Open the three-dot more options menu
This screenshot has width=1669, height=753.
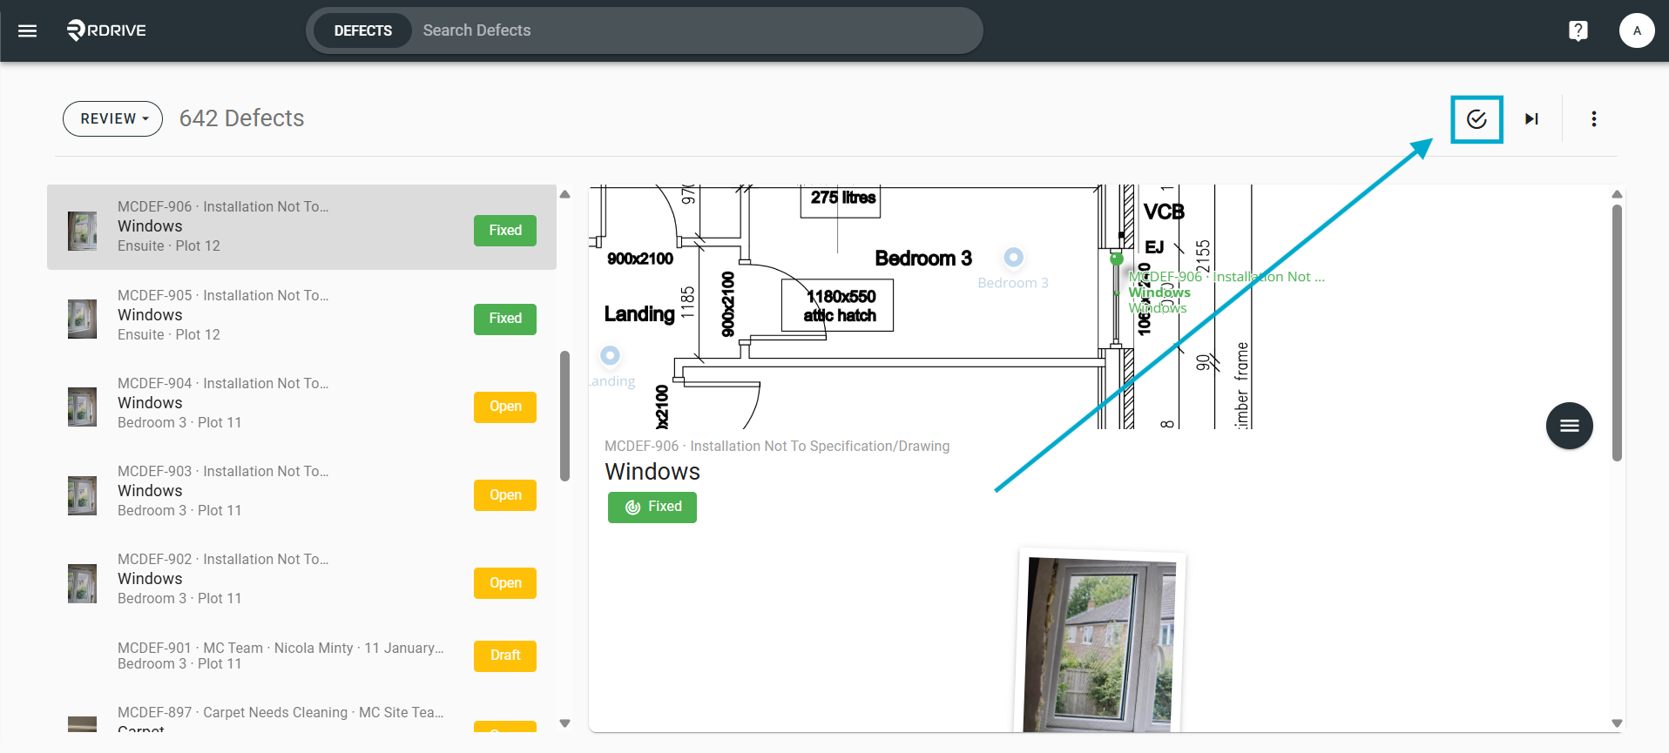click(1593, 119)
